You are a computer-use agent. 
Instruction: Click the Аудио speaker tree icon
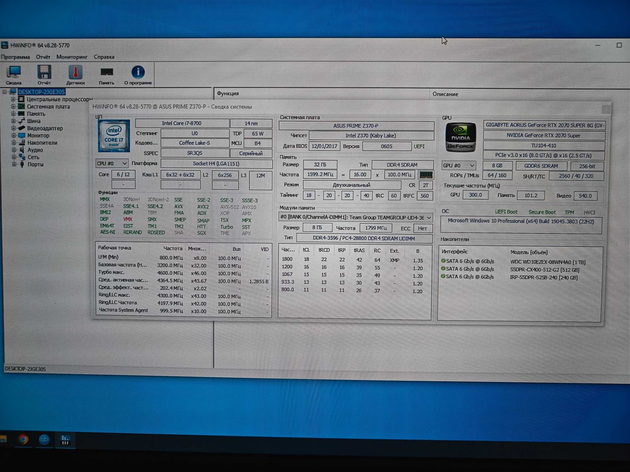21,150
